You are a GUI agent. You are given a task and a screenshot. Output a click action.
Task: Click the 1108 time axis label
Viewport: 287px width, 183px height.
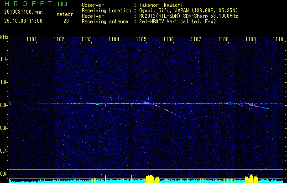tap(224, 39)
